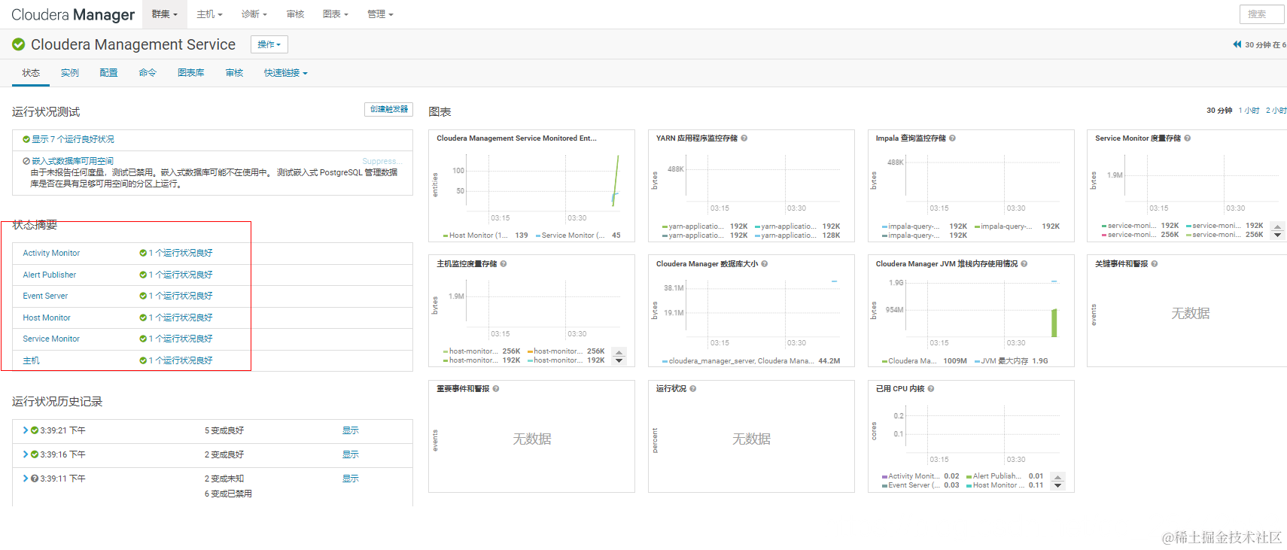Open the 诊断 dropdown menu

tap(254, 14)
